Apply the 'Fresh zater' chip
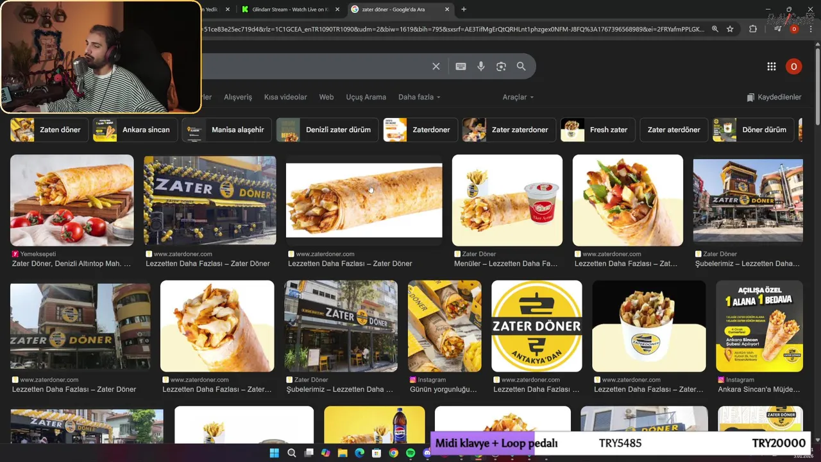The width and height of the screenshot is (821, 462). point(598,130)
